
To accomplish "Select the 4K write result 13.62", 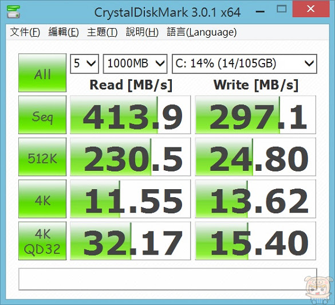I will tap(255, 199).
